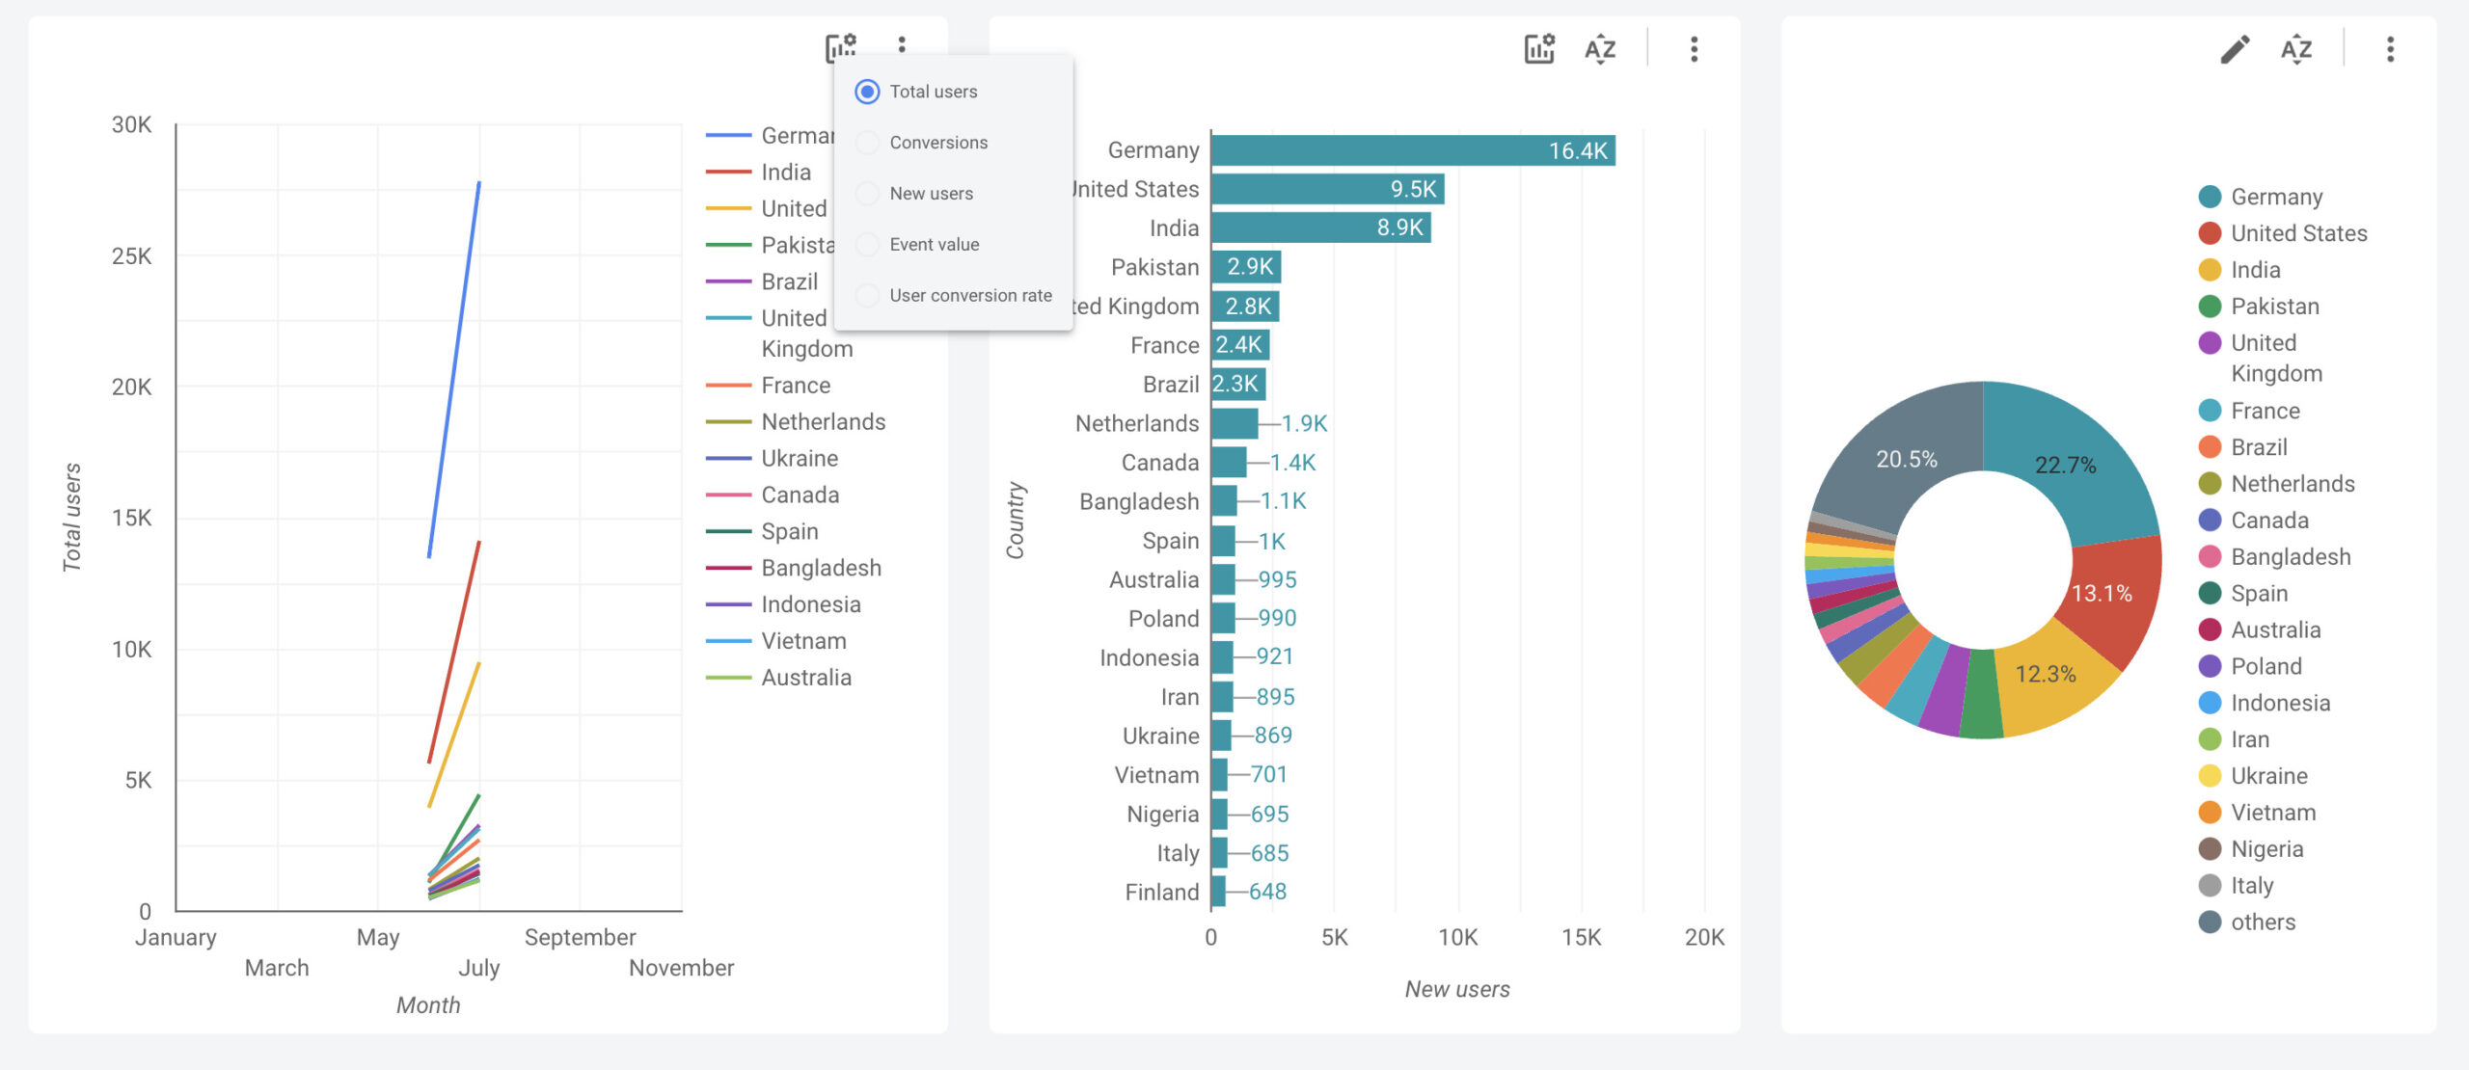The image size is (2469, 1070).
Task: Click the Netherlands line chart legend entry
Action: (822, 422)
